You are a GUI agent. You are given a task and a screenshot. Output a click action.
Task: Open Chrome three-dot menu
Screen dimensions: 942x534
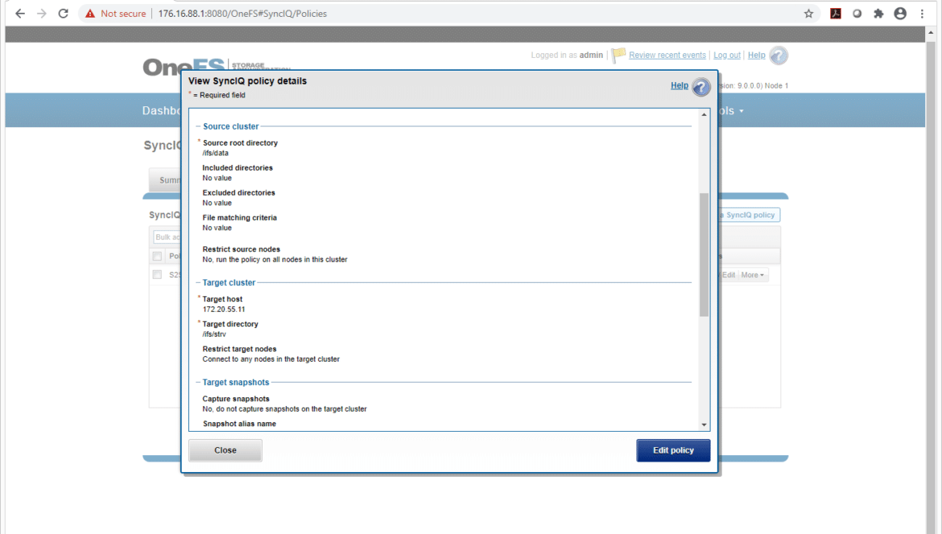(x=922, y=13)
